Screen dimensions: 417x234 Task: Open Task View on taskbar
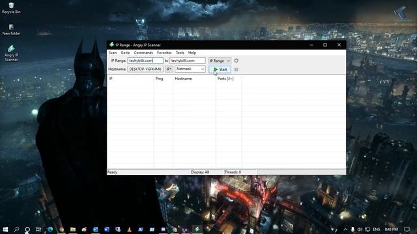coord(38,229)
